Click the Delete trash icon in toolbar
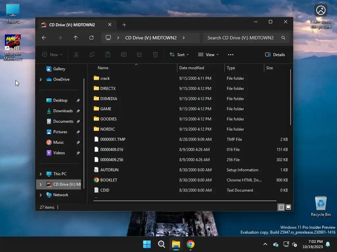This screenshot has width=337, height=252. [155, 55]
